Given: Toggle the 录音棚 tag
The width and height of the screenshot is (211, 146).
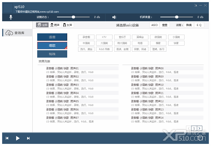Looking at the screenshot, I should pyautogui.click(x=86, y=37).
